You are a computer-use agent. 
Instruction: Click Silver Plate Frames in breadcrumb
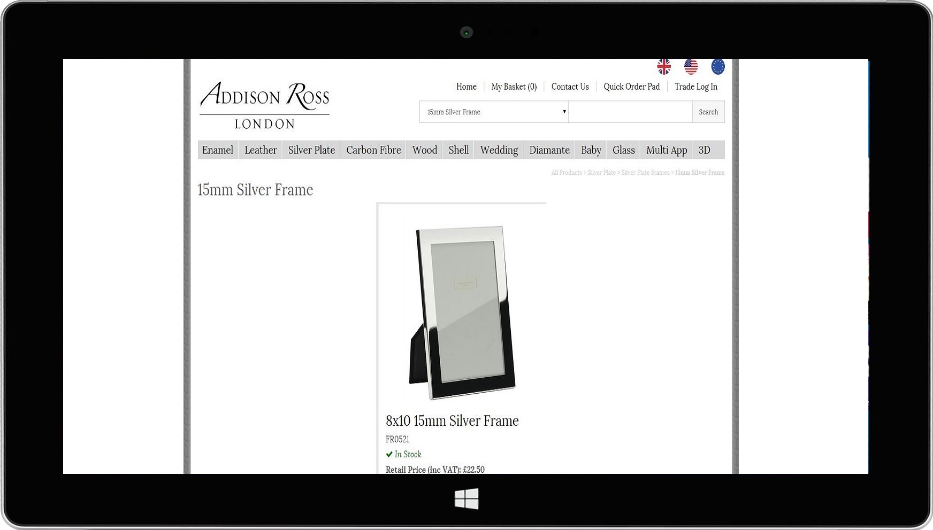[x=645, y=173]
